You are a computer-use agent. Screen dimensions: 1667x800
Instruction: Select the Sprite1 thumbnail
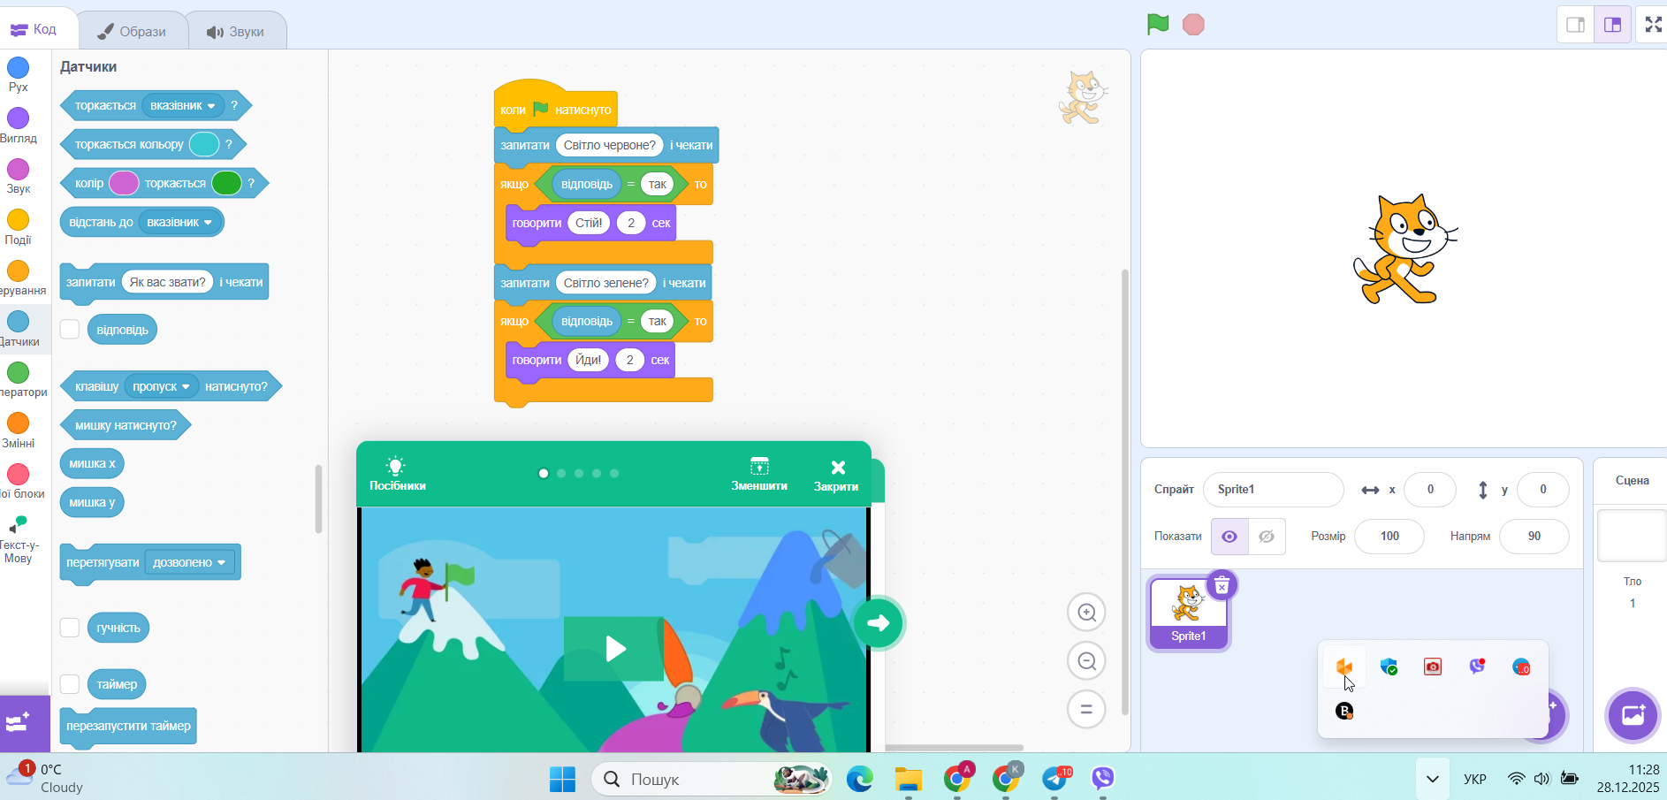tap(1189, 613)
